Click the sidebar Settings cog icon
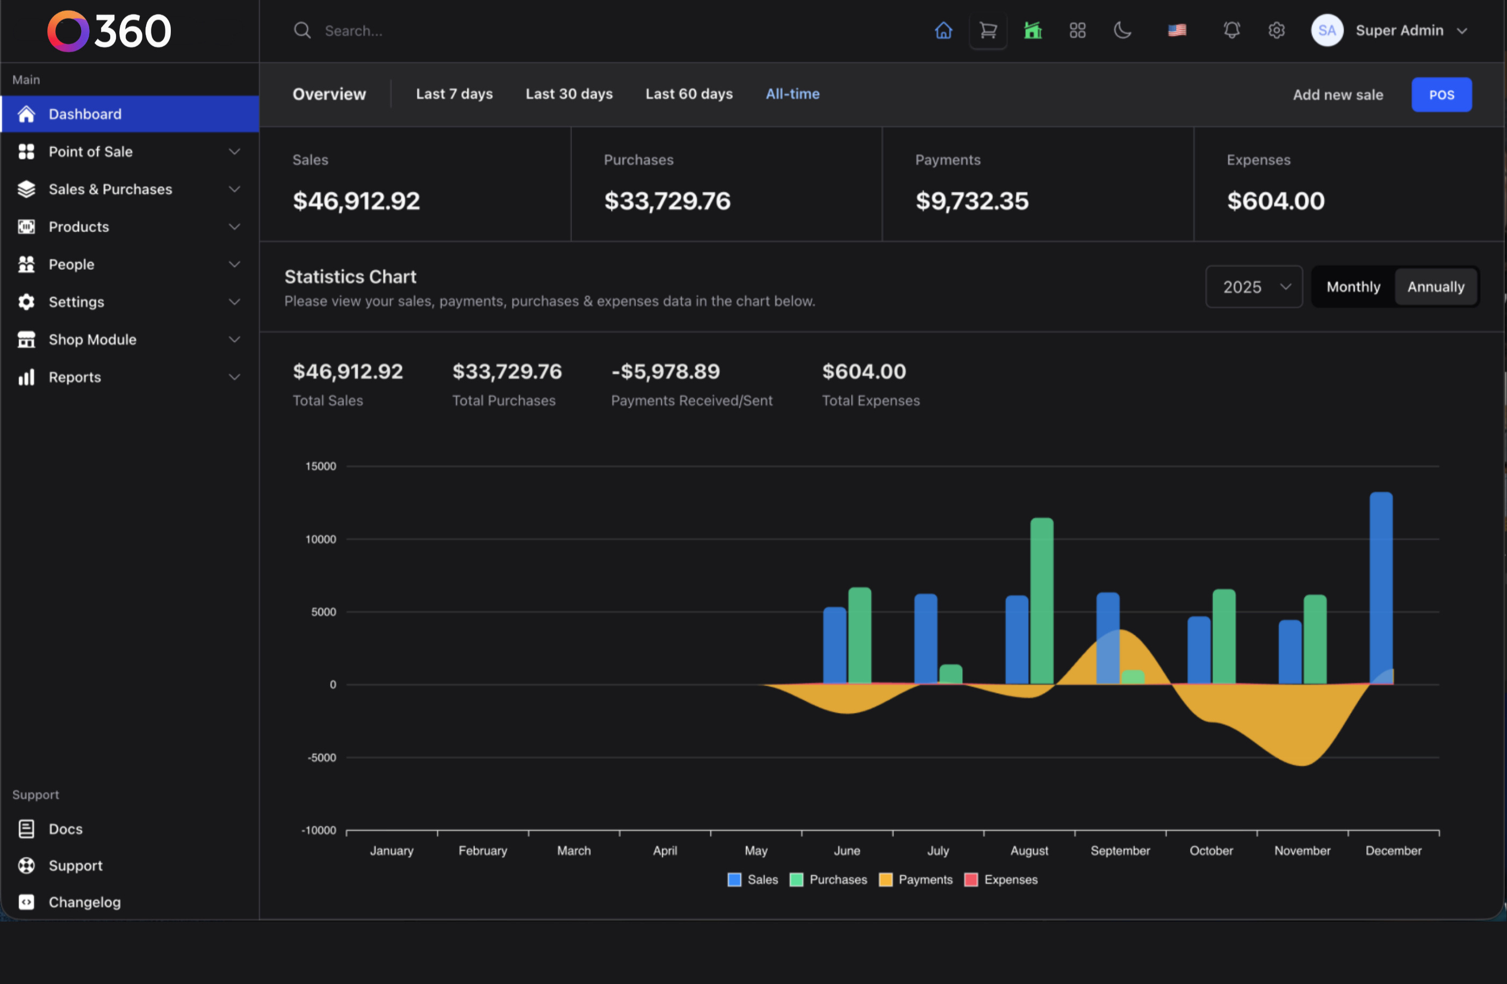 pos(26,302)
